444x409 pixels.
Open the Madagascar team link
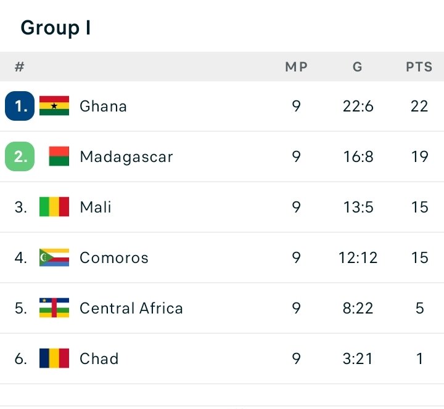pyautogui.click(x=126, y=156)
